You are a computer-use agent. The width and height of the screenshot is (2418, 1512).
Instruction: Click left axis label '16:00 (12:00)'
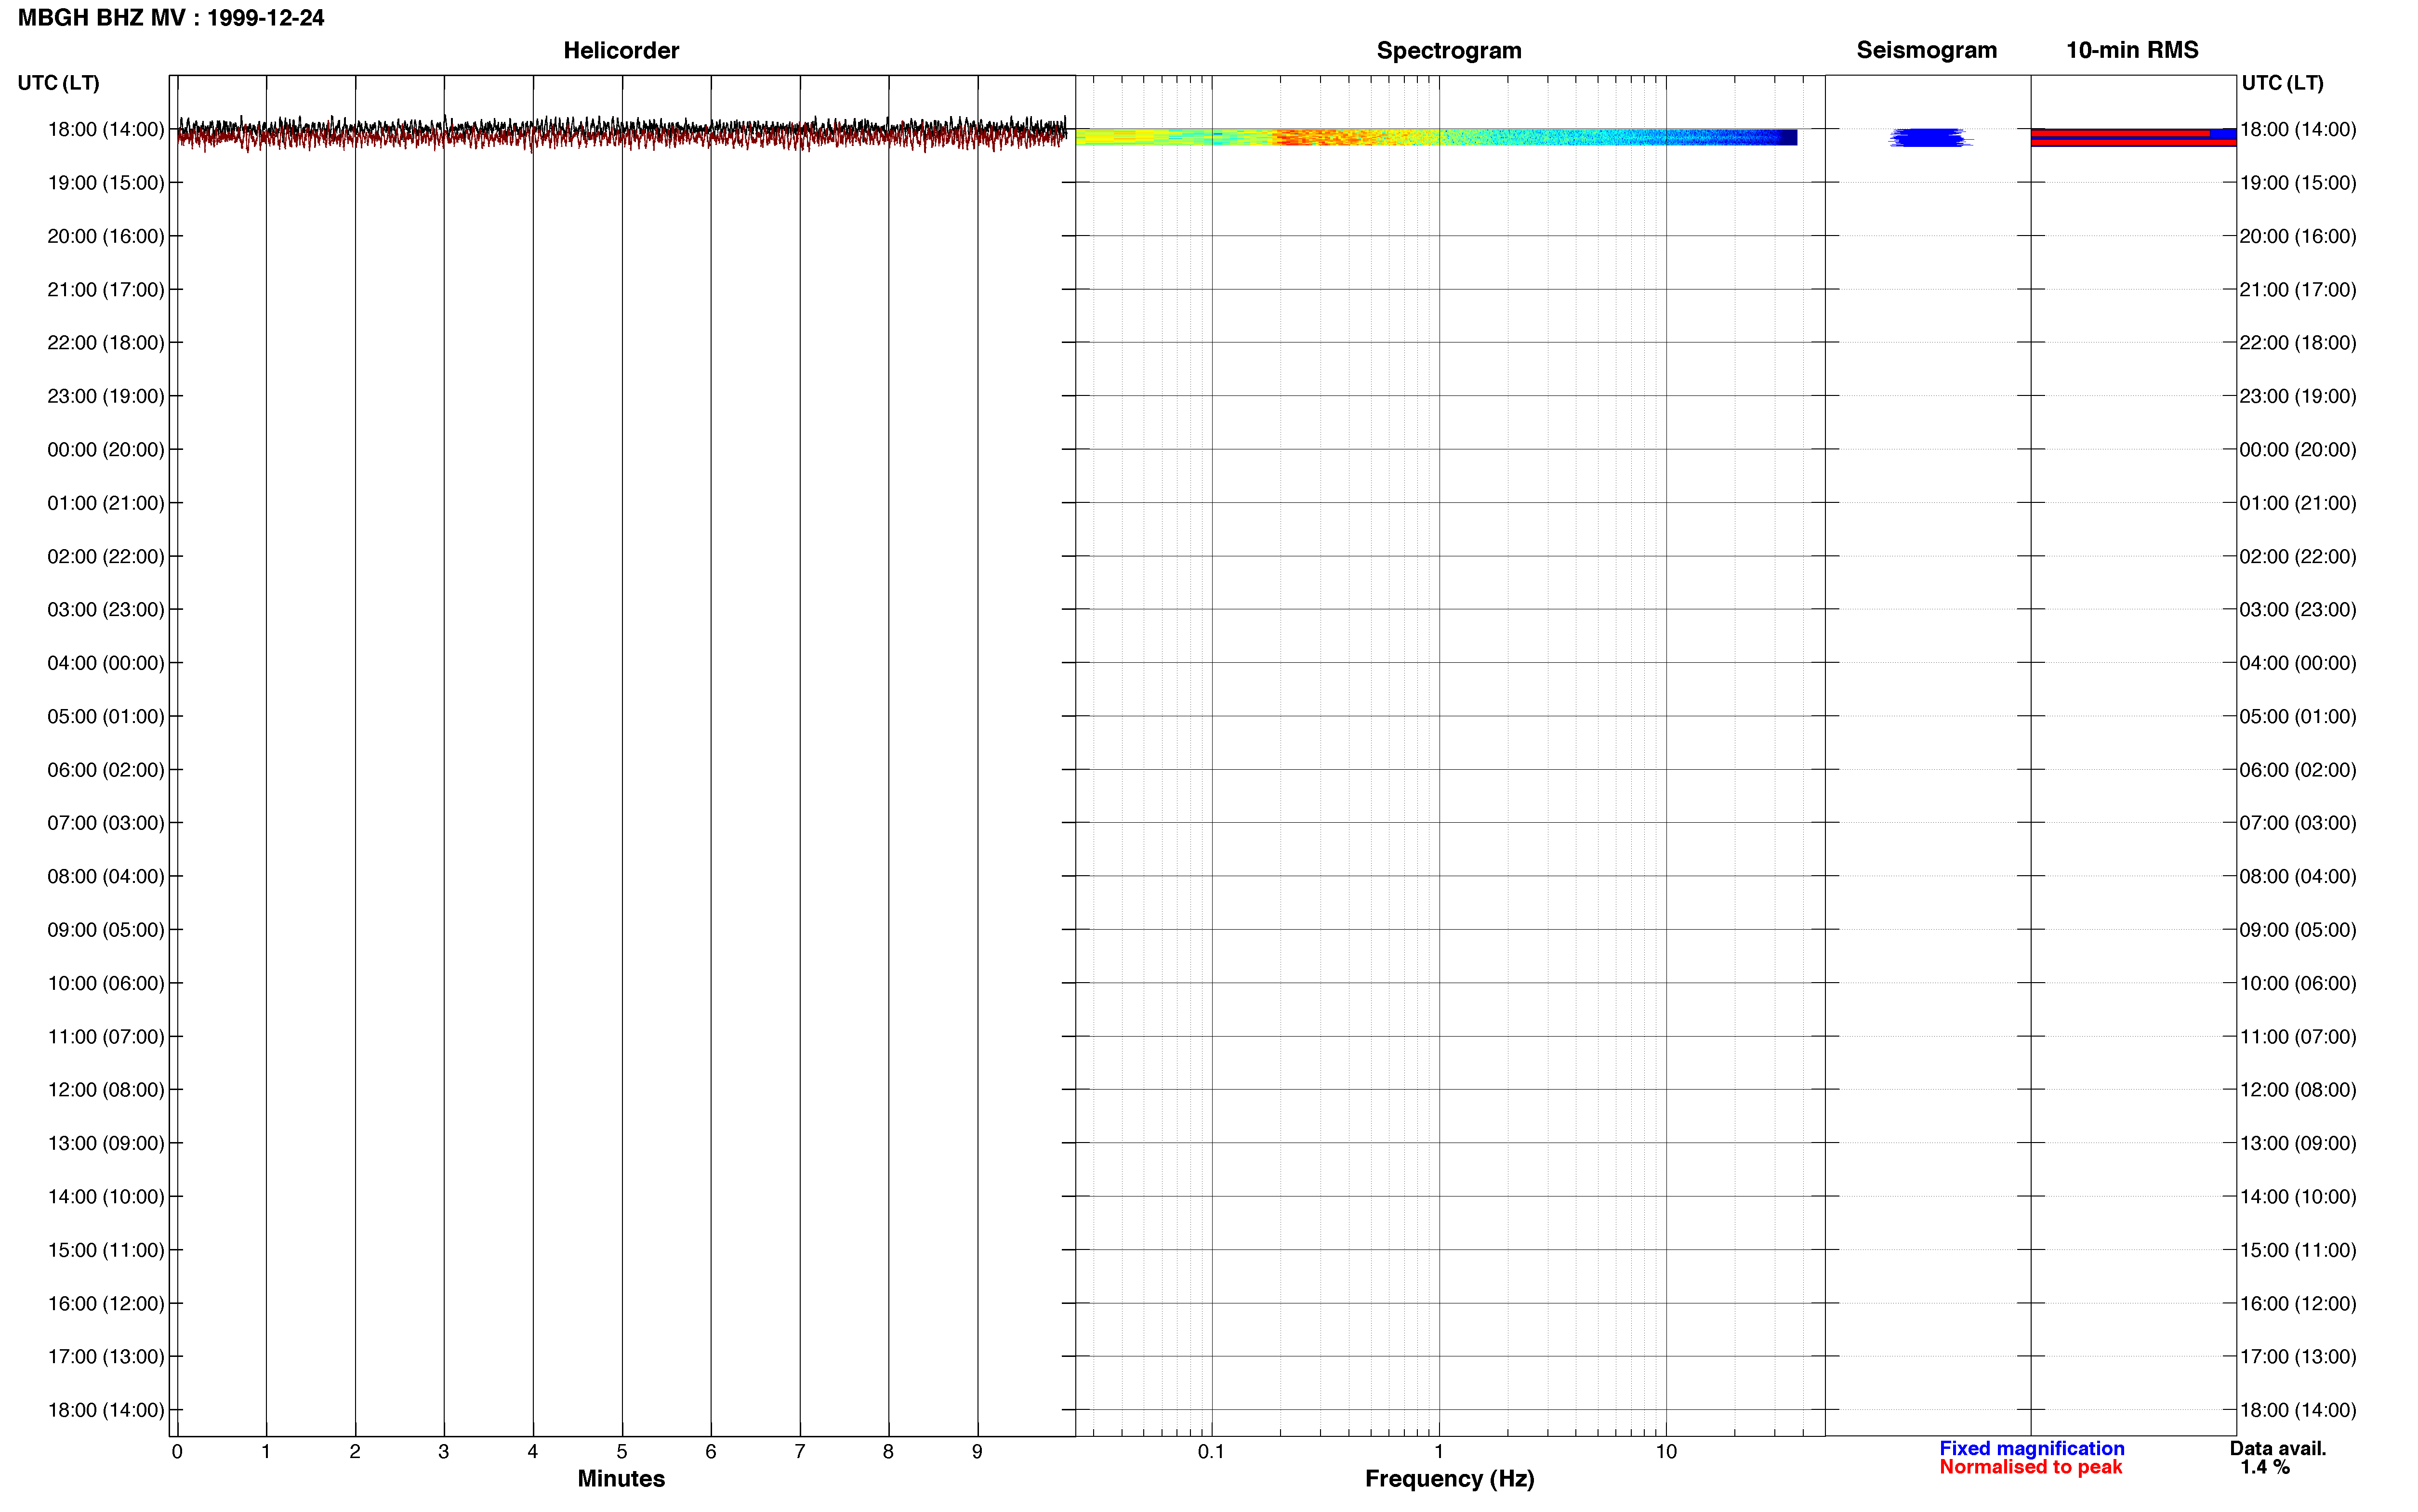(106, 1304)
